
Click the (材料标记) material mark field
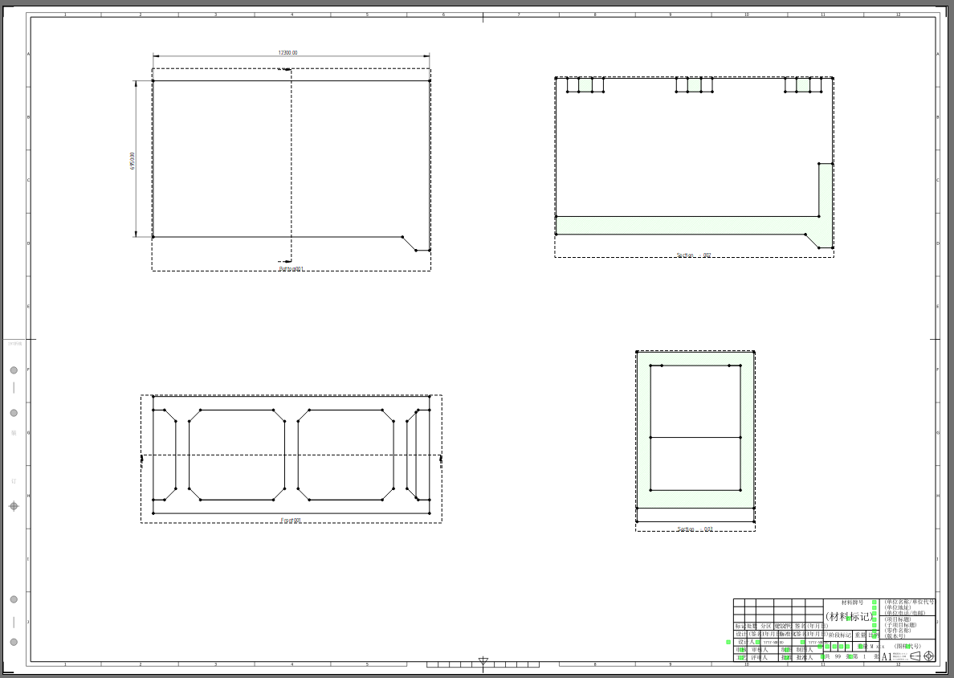848,617
